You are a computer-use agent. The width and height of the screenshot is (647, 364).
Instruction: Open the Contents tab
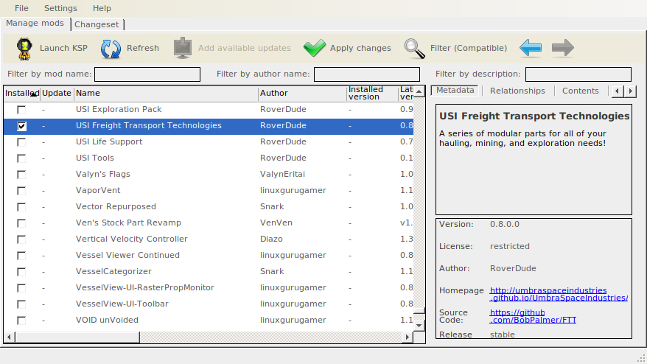(580, 91)
